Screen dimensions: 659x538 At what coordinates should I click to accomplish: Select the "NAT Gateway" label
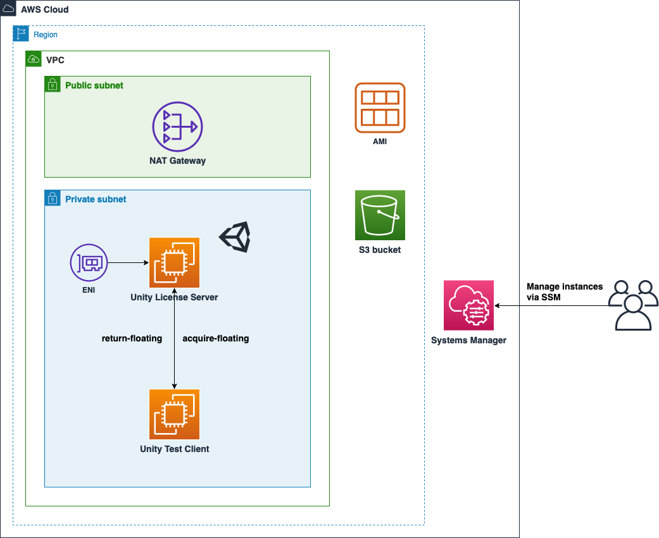[177, 161]
